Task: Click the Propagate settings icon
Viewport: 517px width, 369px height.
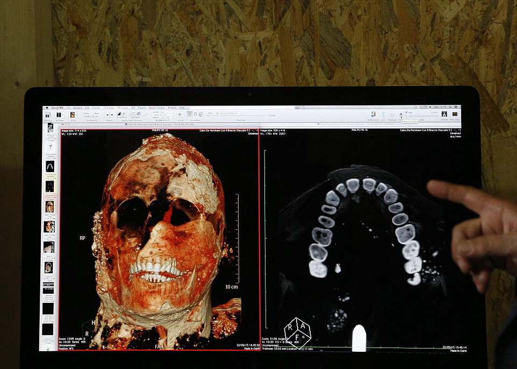Action: click(x=392, y=115)
